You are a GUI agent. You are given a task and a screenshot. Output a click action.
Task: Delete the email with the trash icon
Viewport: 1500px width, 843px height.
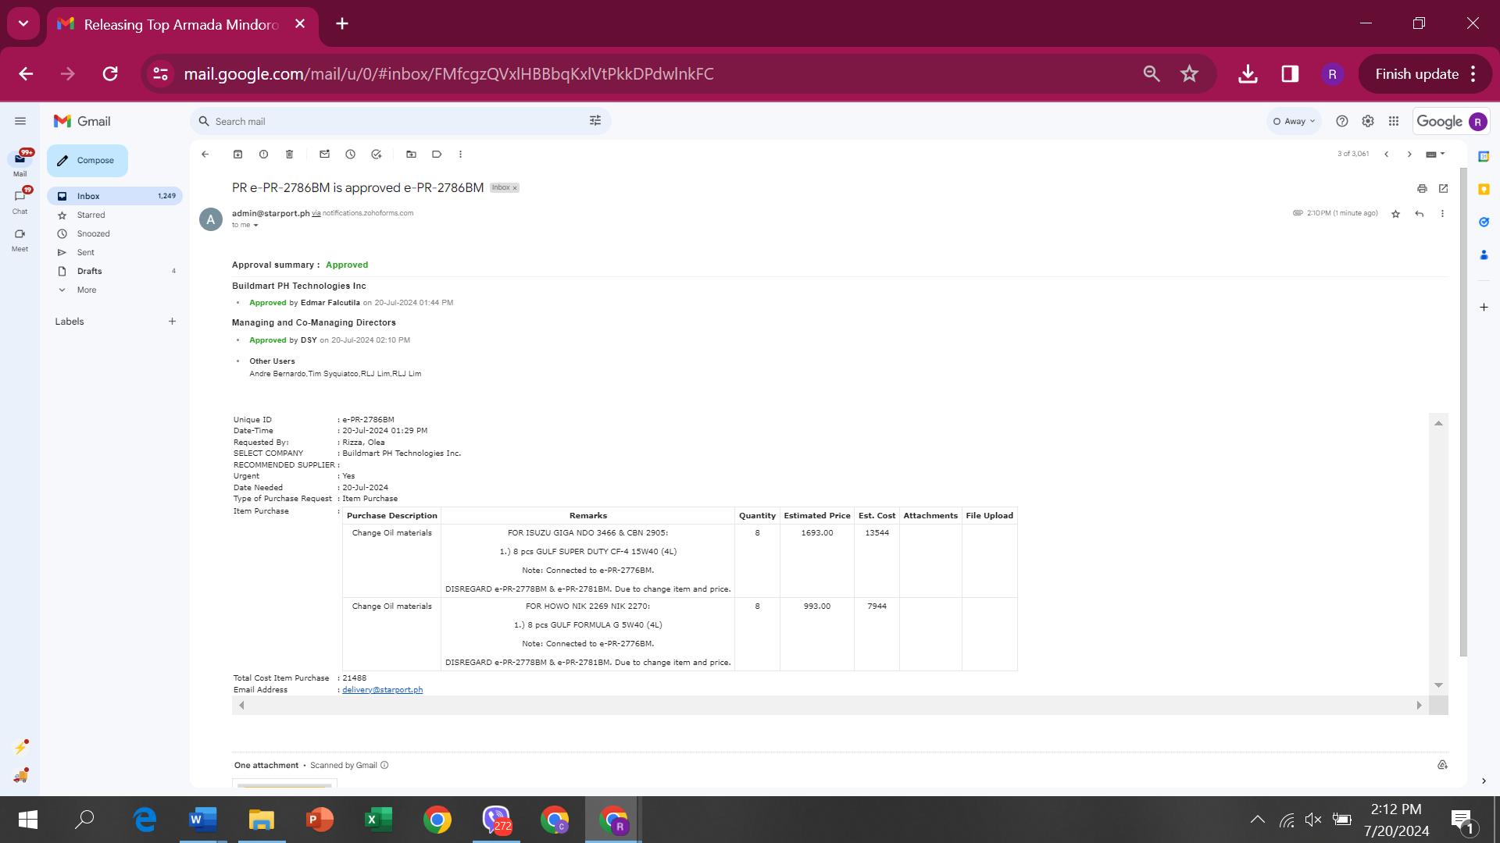(x=289, y=155)
